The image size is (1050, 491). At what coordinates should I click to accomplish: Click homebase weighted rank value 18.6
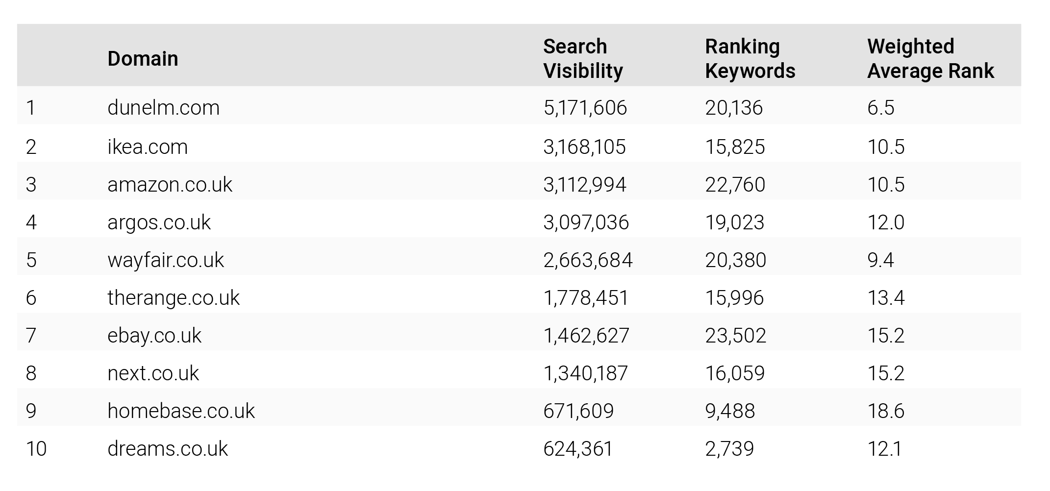click(886, 411)
